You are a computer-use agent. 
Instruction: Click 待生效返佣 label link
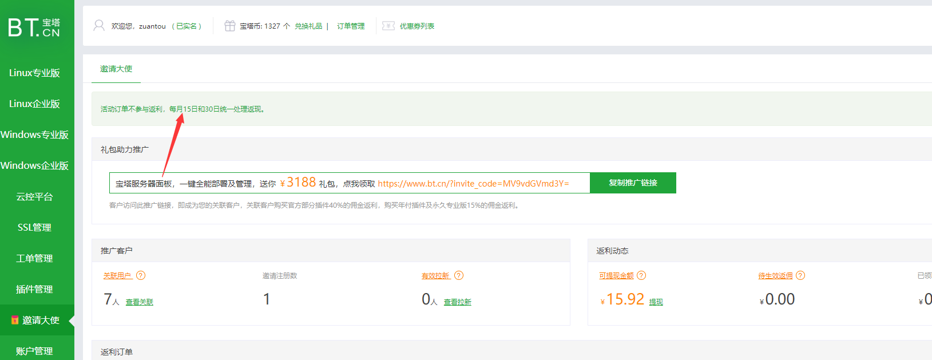click(x=775, y=276)
